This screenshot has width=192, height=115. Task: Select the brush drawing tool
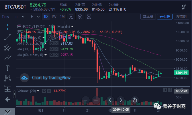(7, 58)
